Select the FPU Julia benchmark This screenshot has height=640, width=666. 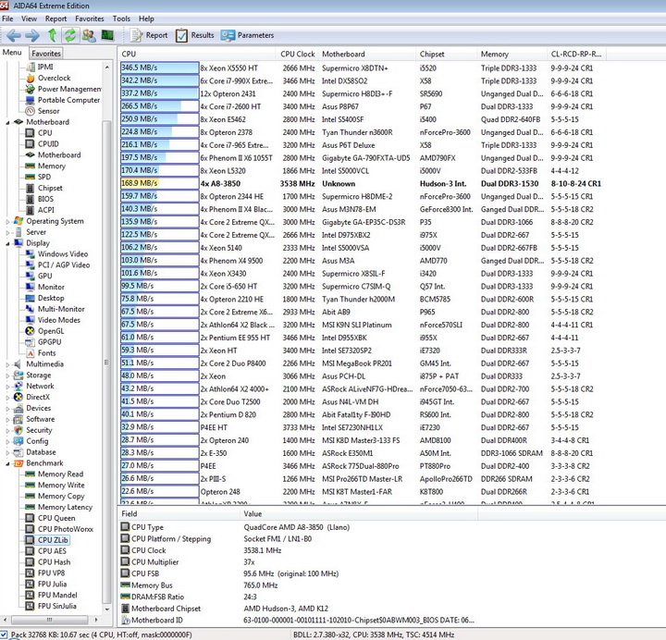[46, 584]
